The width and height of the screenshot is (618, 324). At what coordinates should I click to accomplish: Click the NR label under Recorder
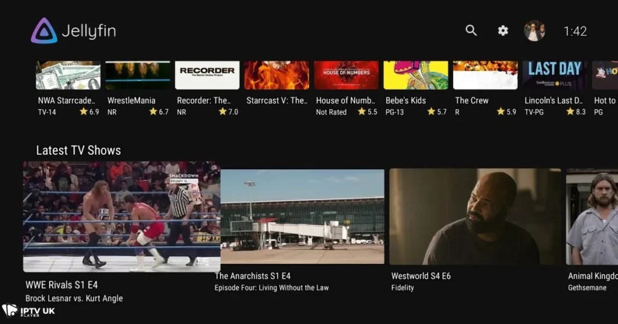tap(181, 112)
